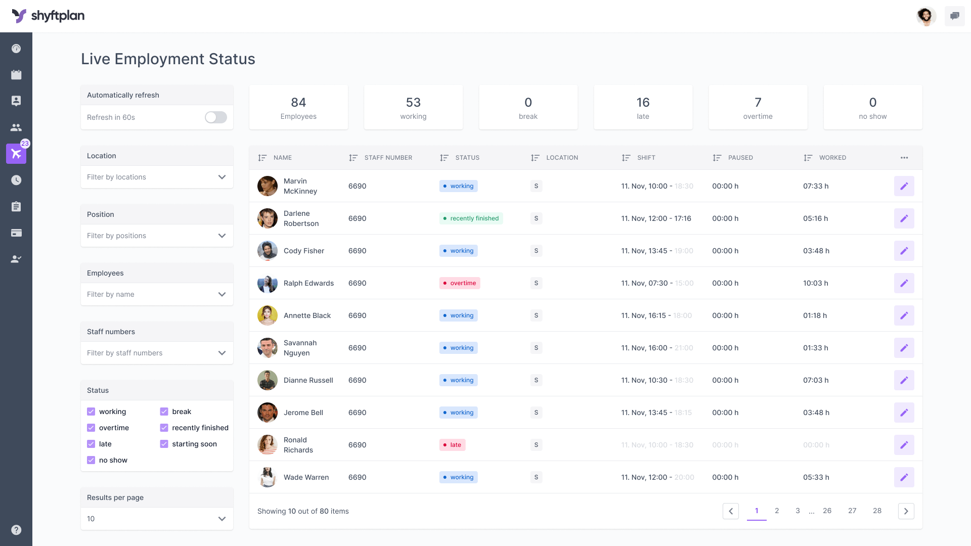Open the Help icon at sidebar bottom

[16, 530]
